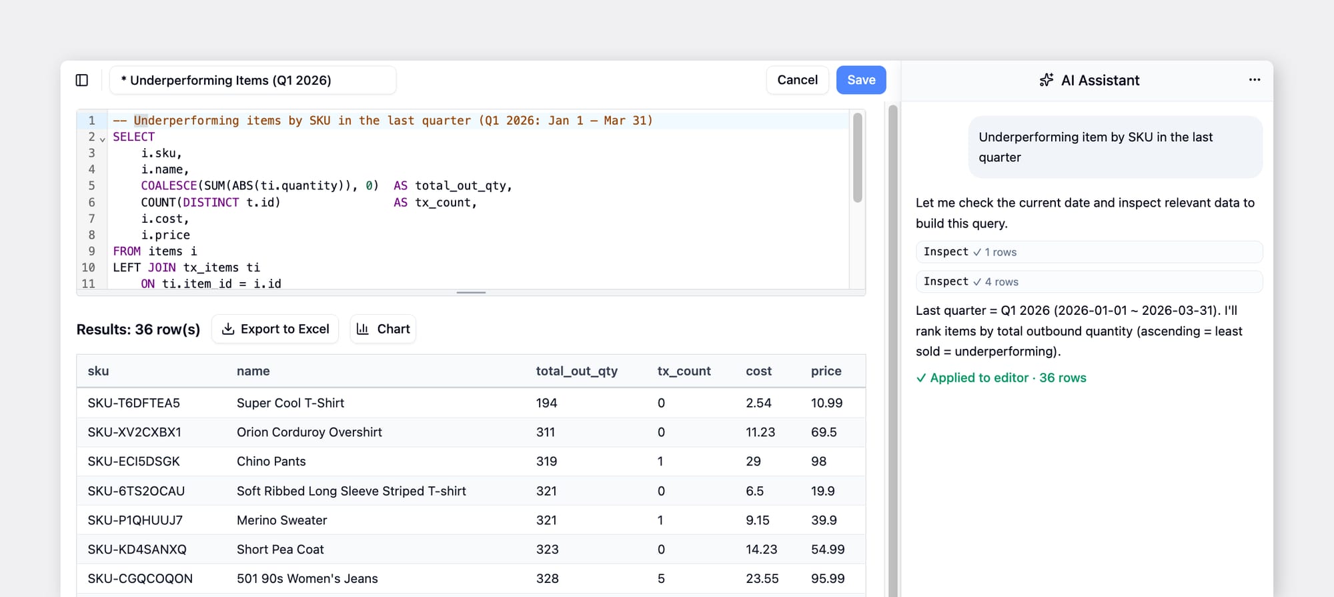Image resolution: width=1334 pixels, height=597 pixels.
Task: Sort by total_out_qty column header
Action: coord(577,371)
